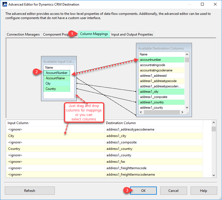Open input cell for address1_freighttermscodename row
This screenshot has height=200, width=222.
55,175
